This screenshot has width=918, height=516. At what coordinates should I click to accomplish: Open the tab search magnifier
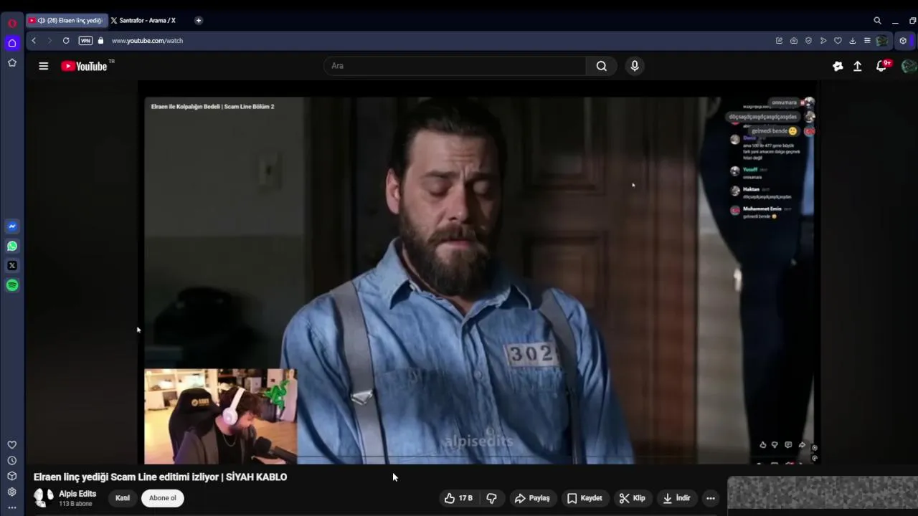[x=877, y=21]
